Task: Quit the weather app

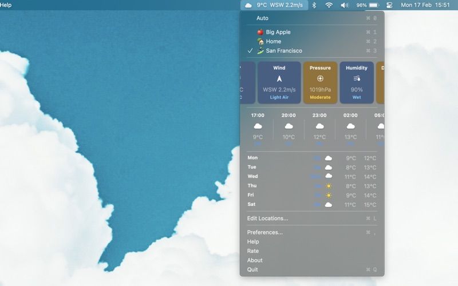Action: click(x=312, y=269)
